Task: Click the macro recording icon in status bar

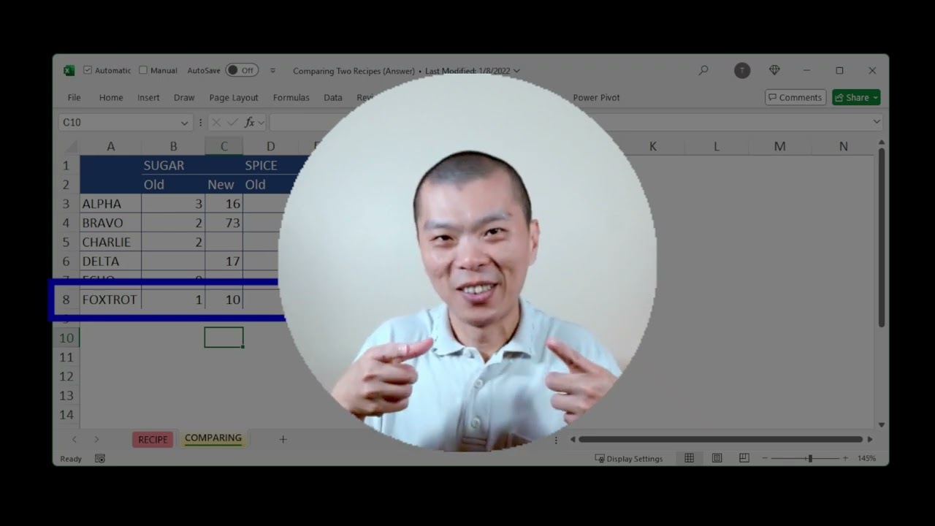Action: 100,459
